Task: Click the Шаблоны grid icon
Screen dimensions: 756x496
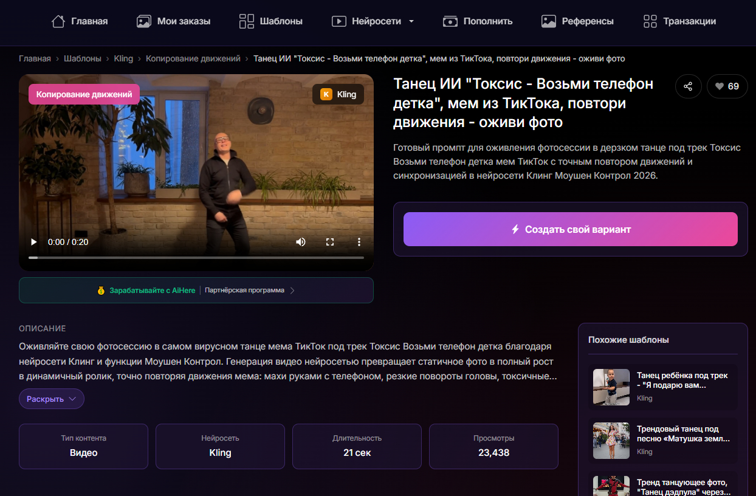Action: (x=247, y=21)
